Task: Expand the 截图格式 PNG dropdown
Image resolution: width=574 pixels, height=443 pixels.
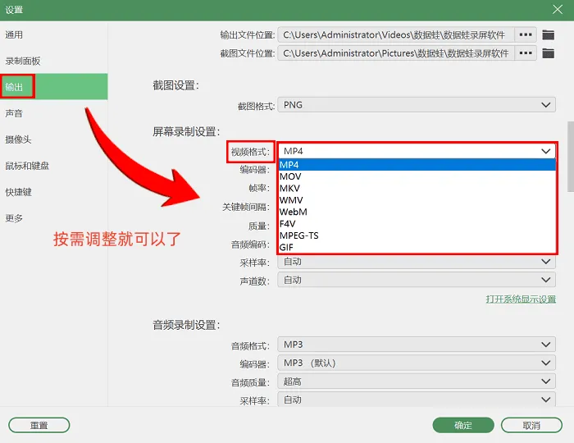Action: [x=417, y=105]
